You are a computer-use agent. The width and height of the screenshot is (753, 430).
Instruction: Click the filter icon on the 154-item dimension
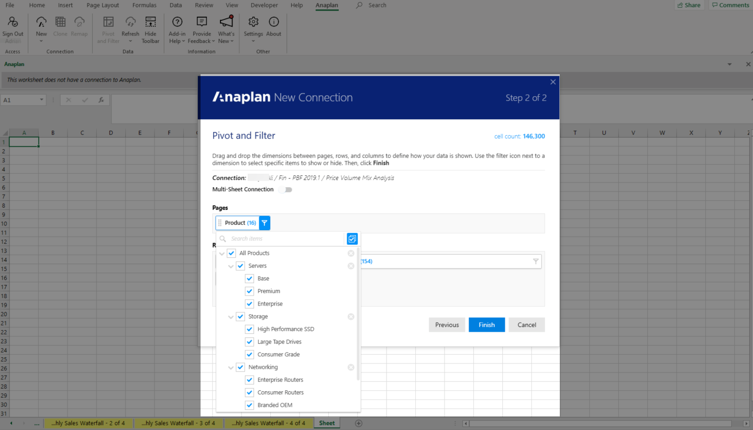tap(535, 262)
